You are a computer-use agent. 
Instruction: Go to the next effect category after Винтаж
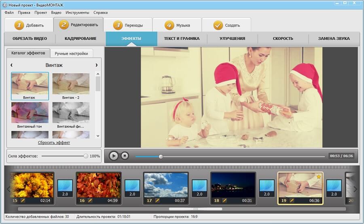click(x=96, y=65)
